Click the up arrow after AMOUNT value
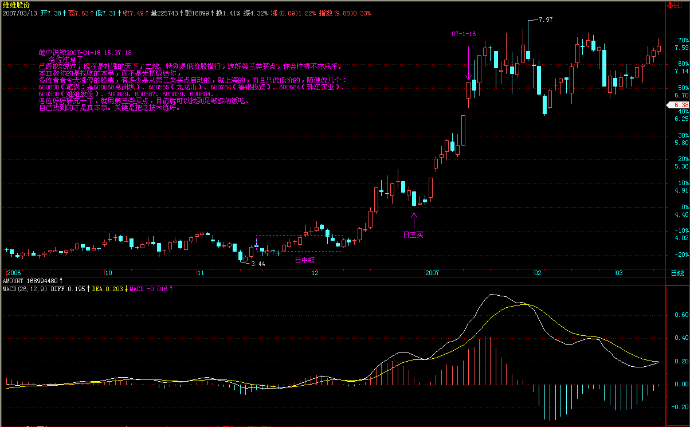 point(61,281)
